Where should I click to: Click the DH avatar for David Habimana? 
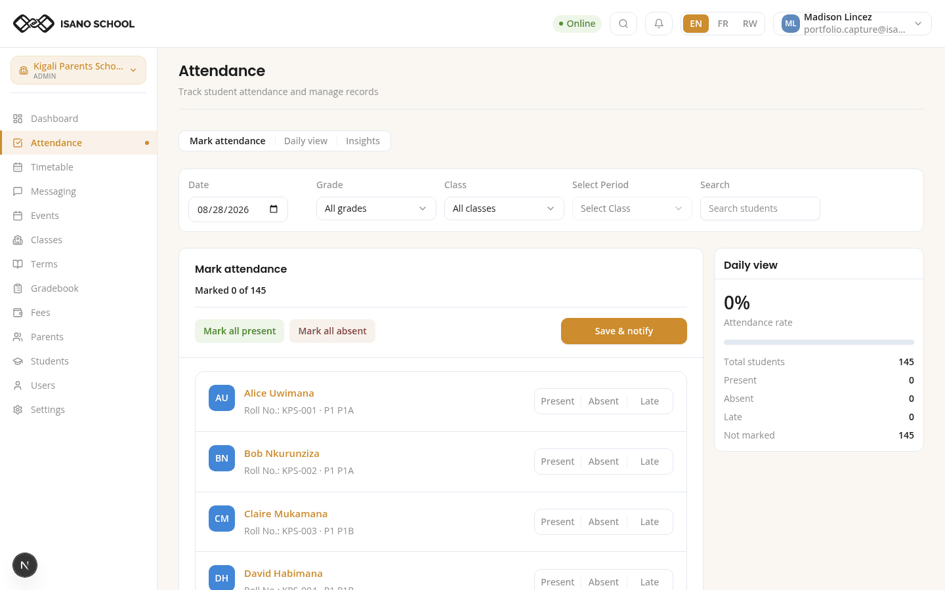pos(222,578)
